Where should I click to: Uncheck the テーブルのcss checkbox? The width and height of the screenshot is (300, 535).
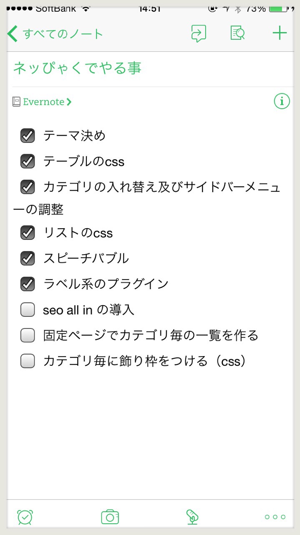click(28, 161)
